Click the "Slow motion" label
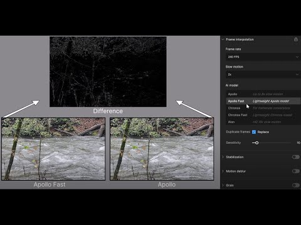 (x=235, y=67)
